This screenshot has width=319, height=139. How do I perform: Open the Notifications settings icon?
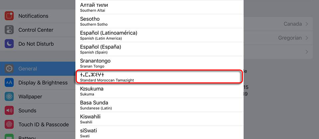pos(9,16)
